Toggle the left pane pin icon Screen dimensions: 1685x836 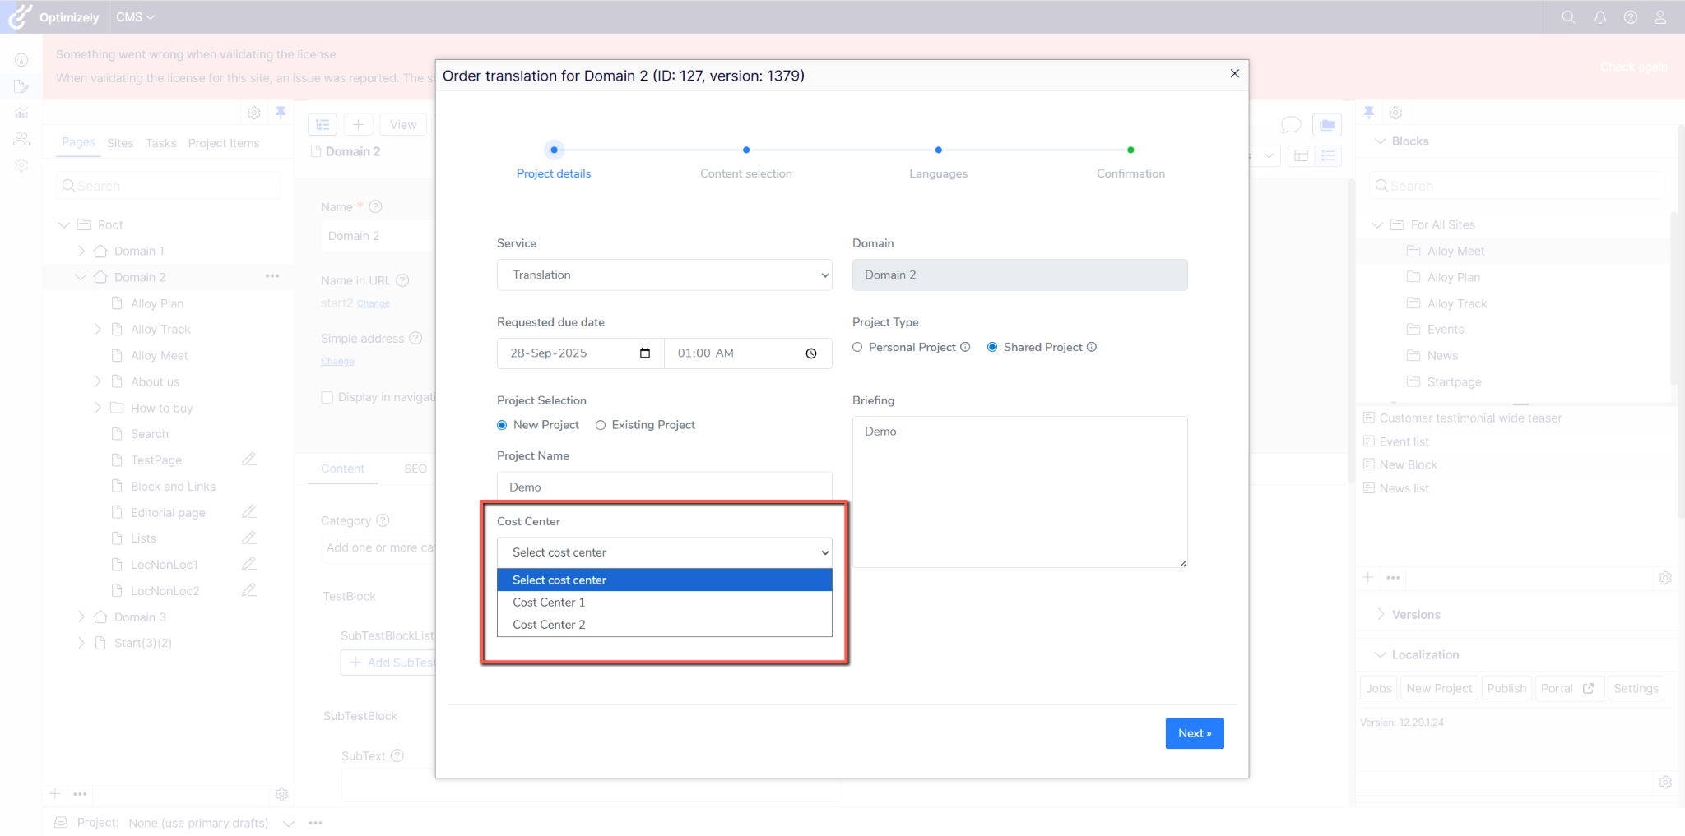click(281, 112)
